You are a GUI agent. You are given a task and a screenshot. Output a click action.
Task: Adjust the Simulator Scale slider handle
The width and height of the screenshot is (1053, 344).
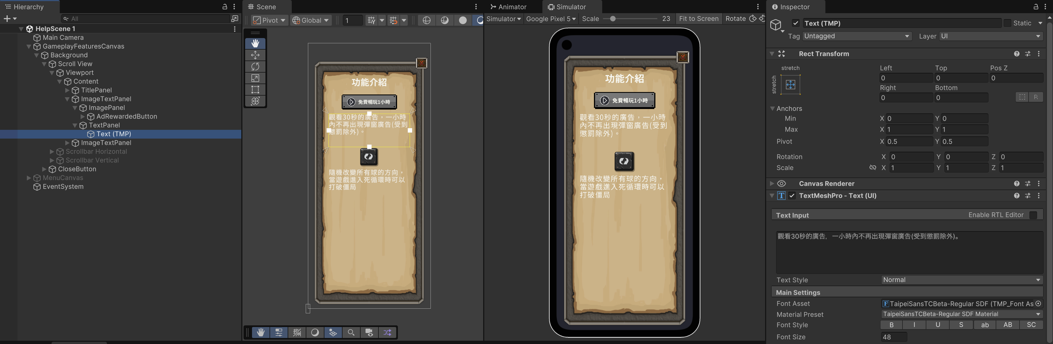(x=613, y=19)
